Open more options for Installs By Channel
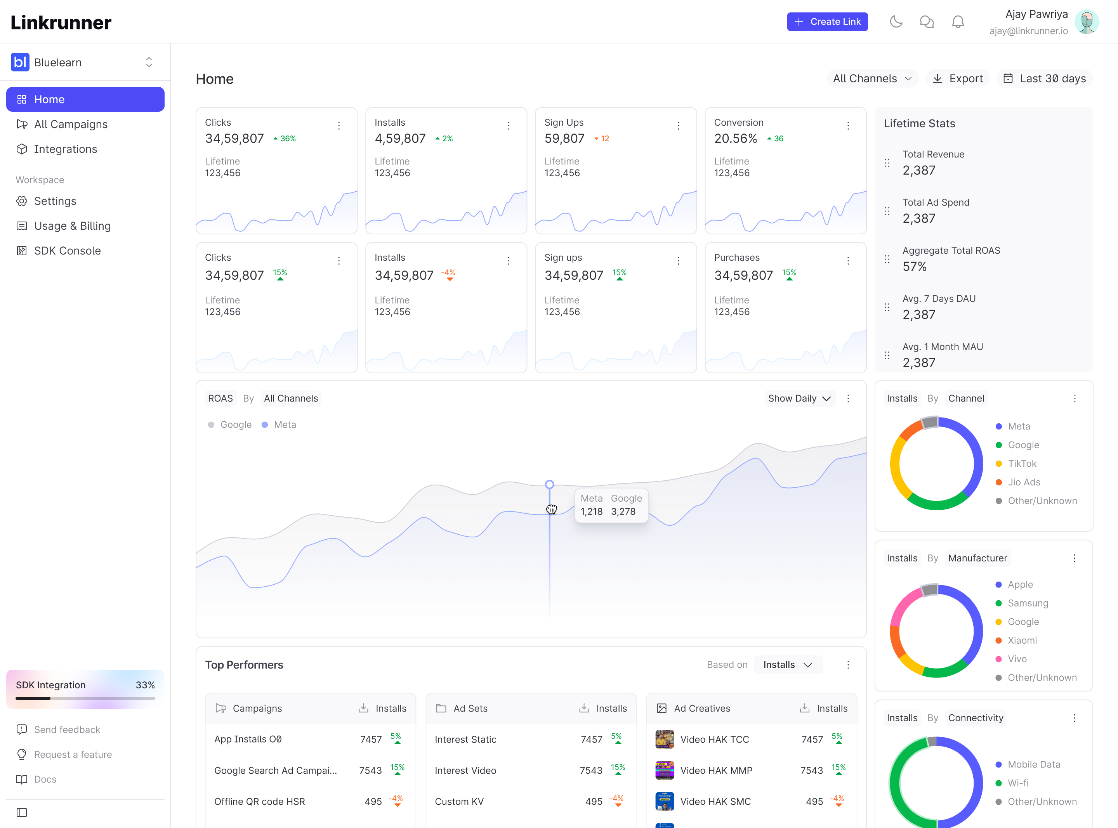The image size is (1118, 828). (x=1075, y=398)
